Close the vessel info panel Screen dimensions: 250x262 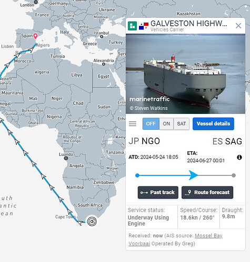pos(238,26)
